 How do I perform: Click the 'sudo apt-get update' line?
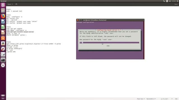tap(14, 29)
